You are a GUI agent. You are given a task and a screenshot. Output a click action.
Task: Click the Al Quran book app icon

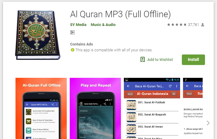pos(38,35)
